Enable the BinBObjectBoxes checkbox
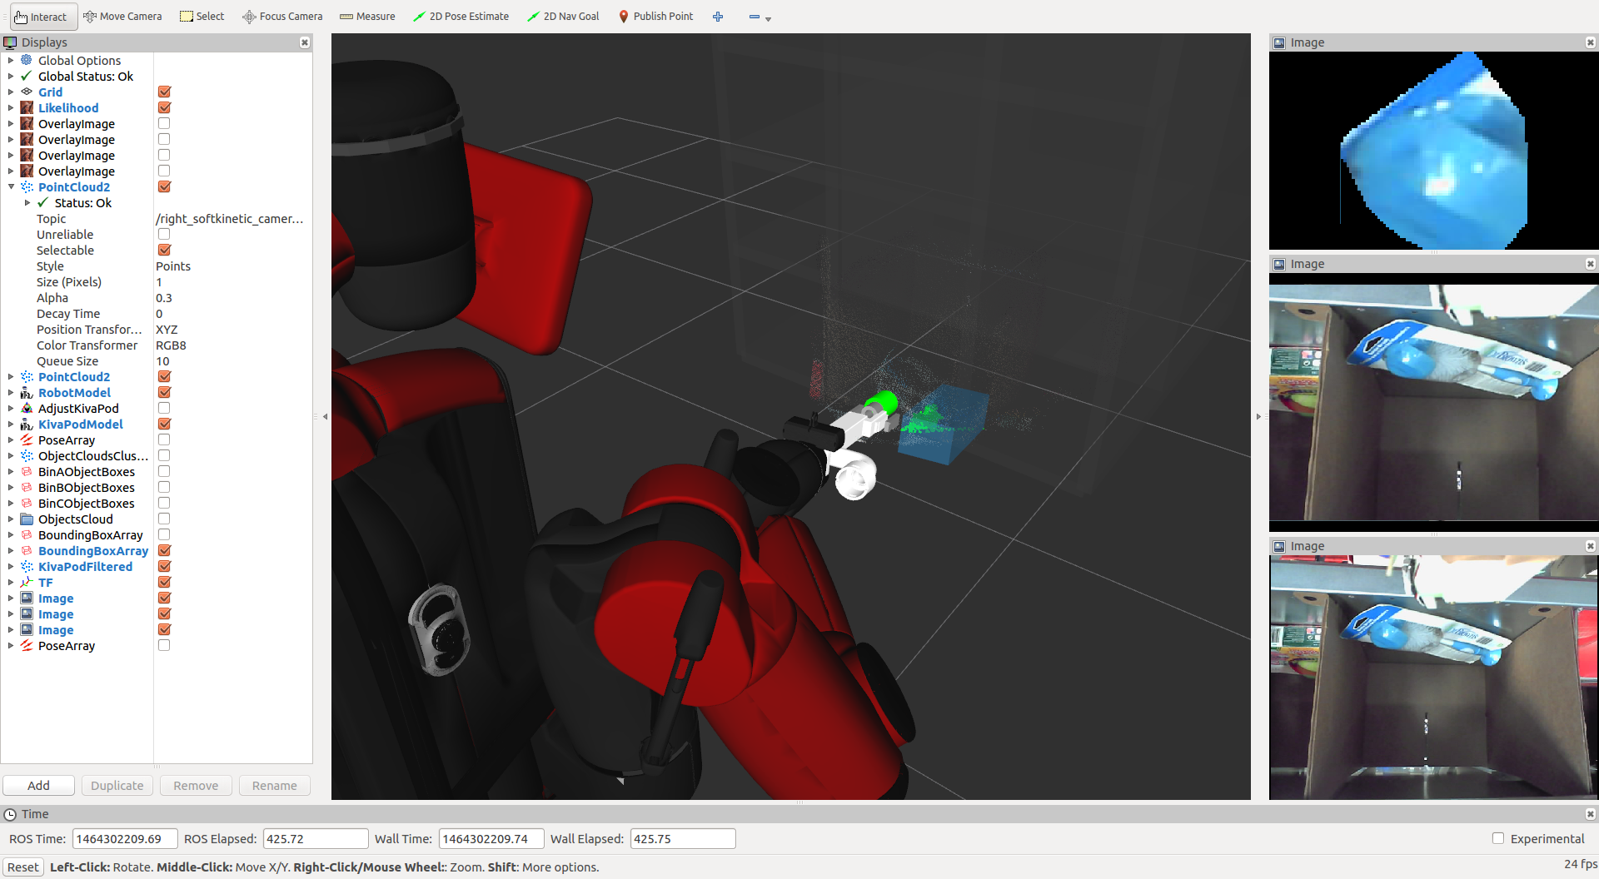This screenshot has height=879, width=1599. tap(164, 487)
